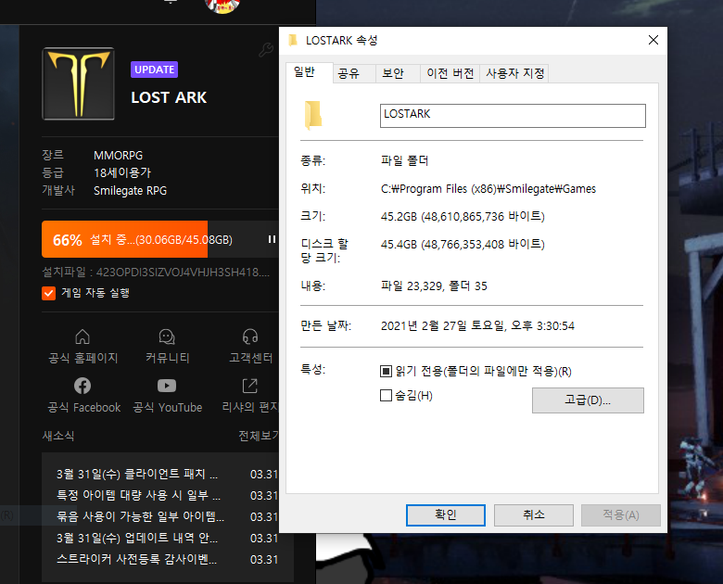Click the 취소 button
Screen dimensions: 723x584
(x=534, y=514)
